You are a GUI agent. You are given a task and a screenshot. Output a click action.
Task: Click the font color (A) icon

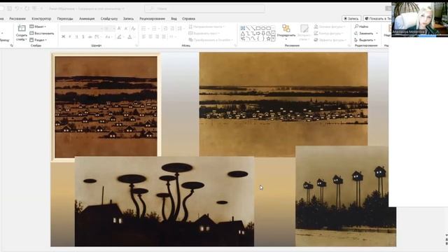tap(129, 36)
